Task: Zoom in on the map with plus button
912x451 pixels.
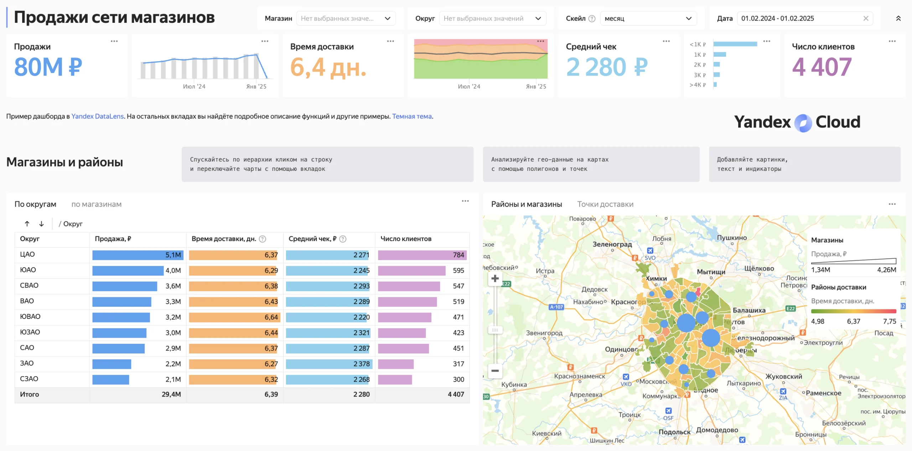Action: (495, 278)
